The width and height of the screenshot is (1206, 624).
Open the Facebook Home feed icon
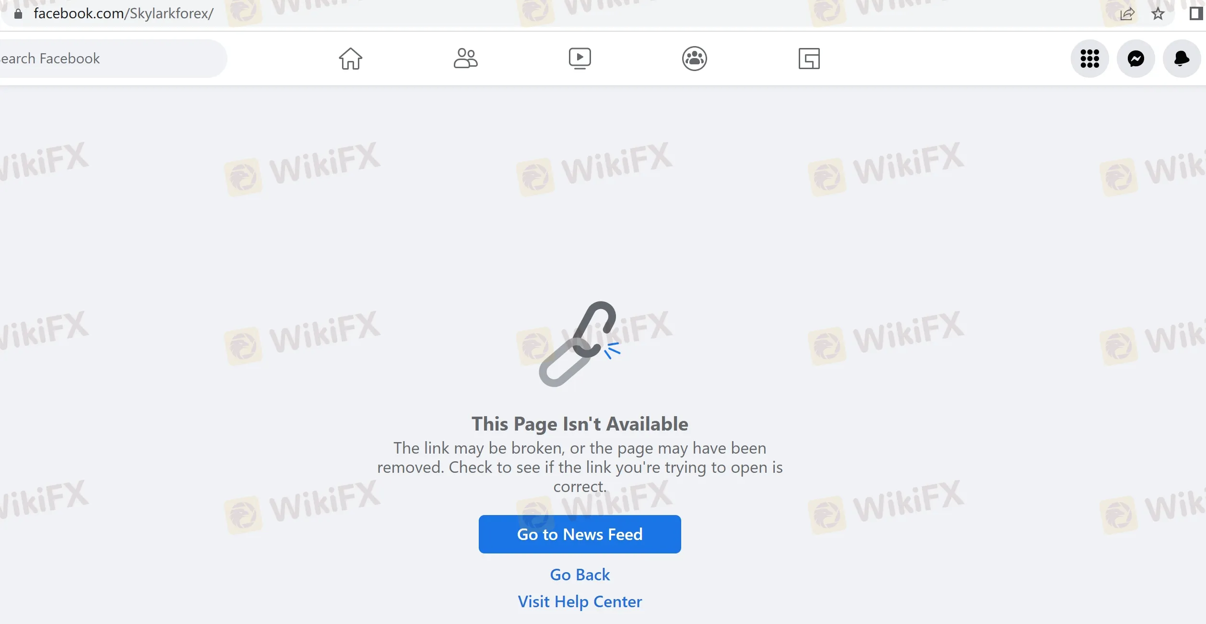coord(350,59)
